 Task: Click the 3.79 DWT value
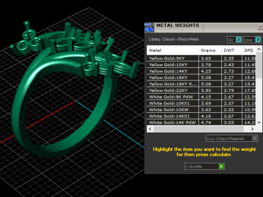click(229, 90)
